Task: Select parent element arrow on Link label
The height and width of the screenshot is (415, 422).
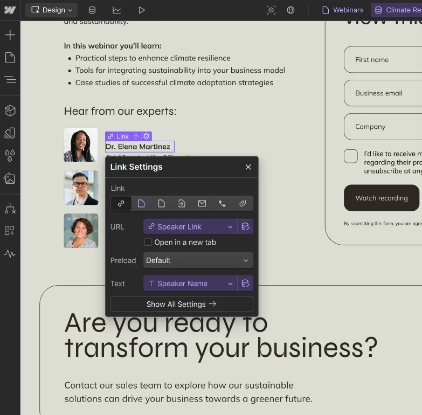Action: tap(136, 136)
